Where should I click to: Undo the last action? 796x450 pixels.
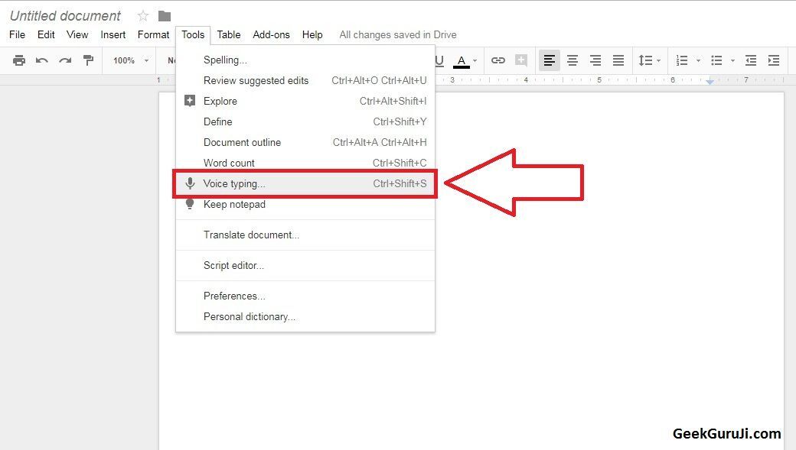(x=42, y=60)
